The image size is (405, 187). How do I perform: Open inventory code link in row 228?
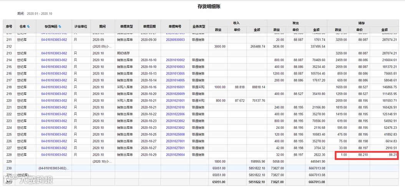54,155
